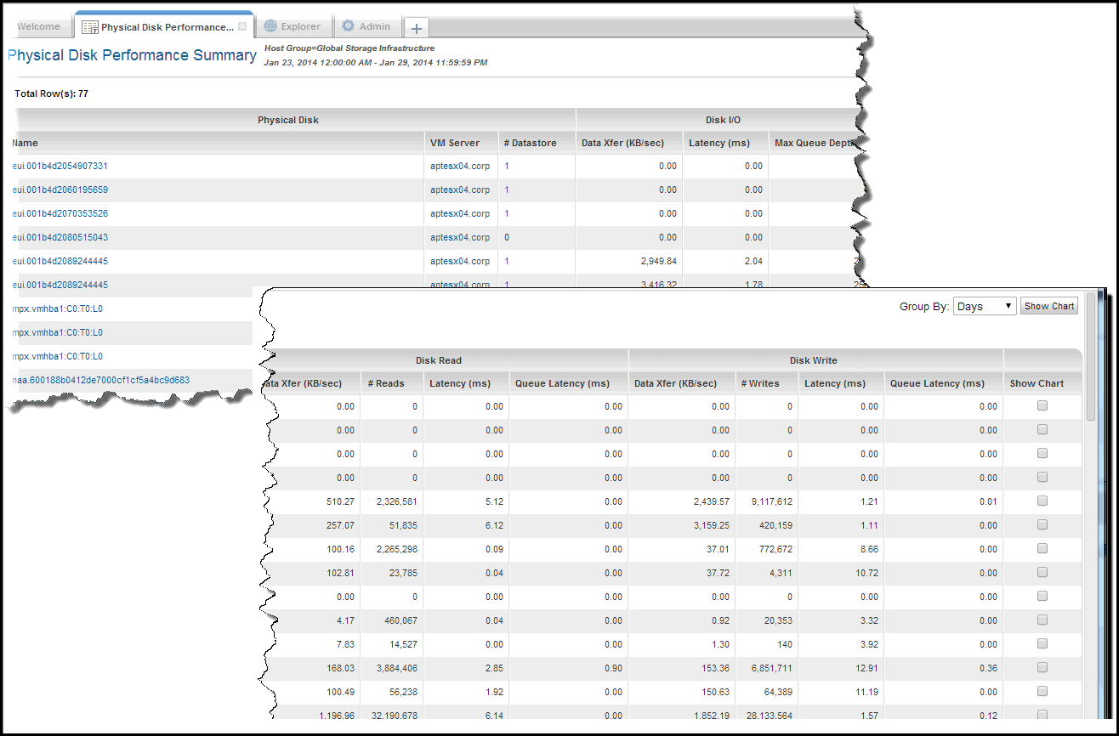The width and height of the screenshot is (1119, 736).
Task: Sort by # Reads column header
Action: tap(386, 383)
